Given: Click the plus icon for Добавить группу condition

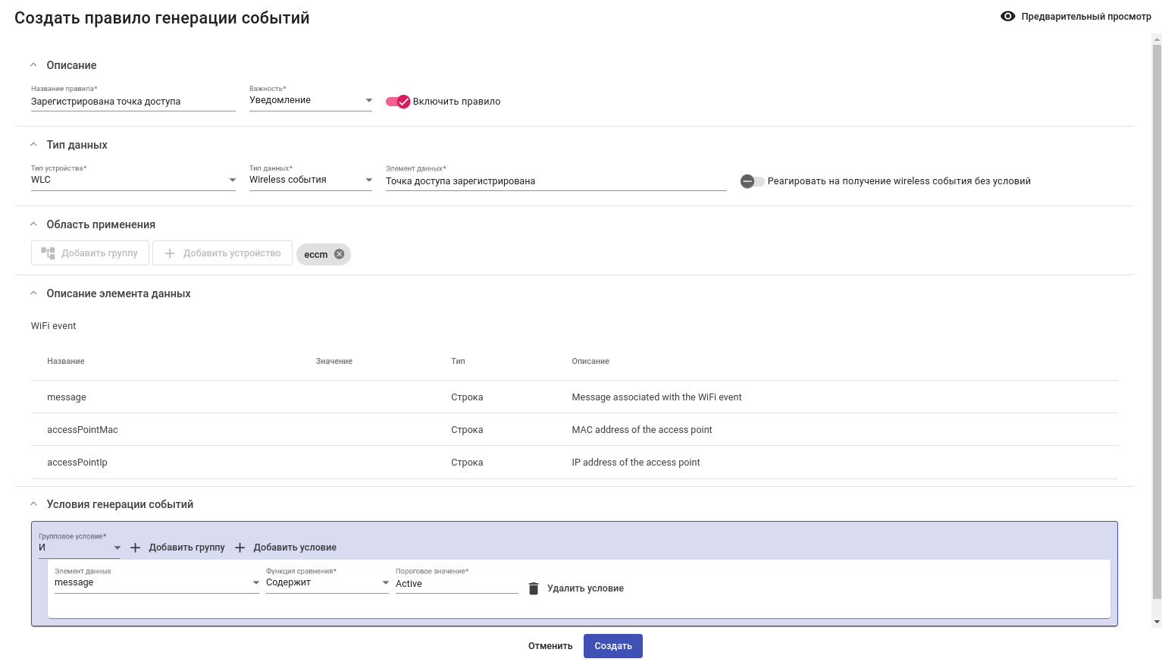Looking at the screenshot, I should pos(136,547).
